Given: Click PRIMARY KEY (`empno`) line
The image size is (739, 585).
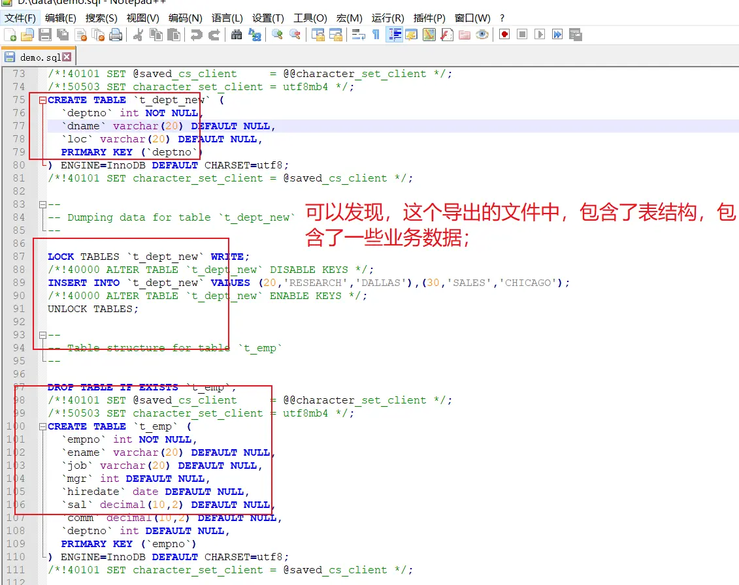Looking at the screenshot, I should 129,544.
